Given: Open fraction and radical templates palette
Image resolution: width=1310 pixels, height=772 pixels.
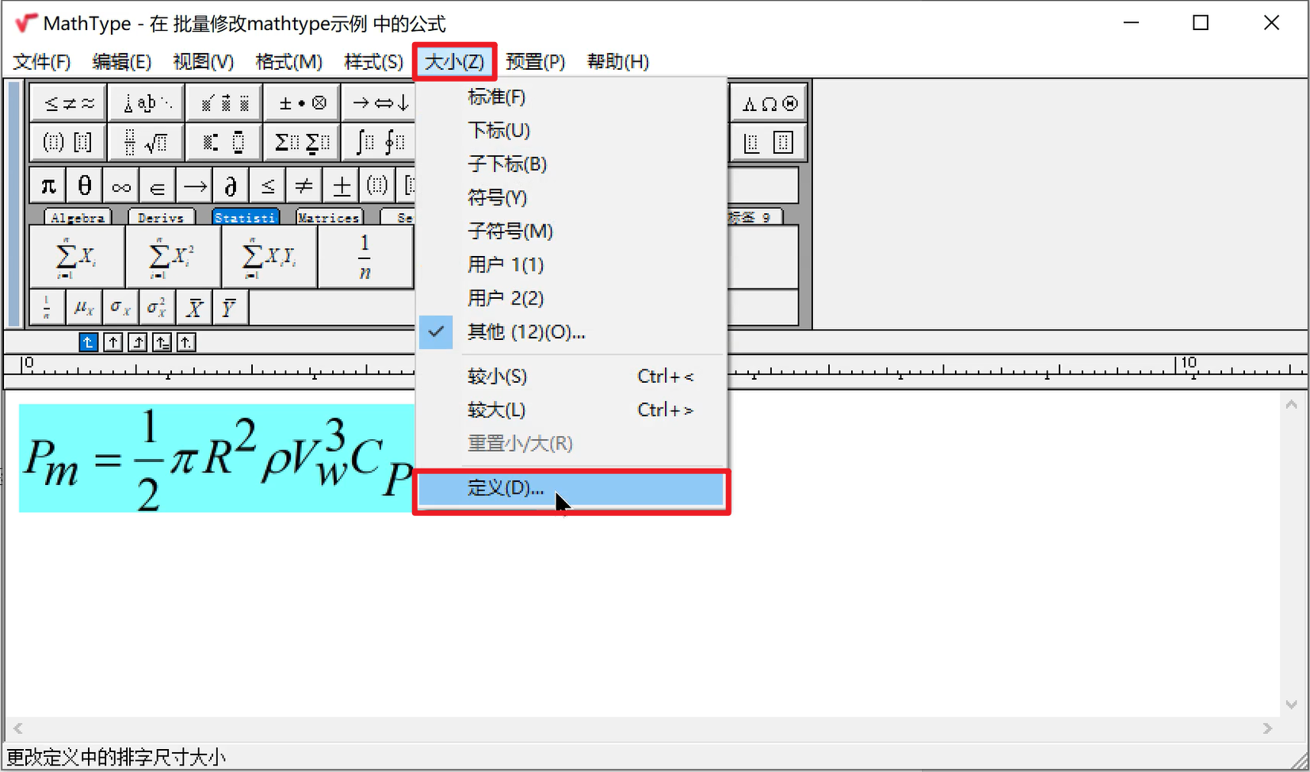Looking at the screenshot, I should click(147, 143).
